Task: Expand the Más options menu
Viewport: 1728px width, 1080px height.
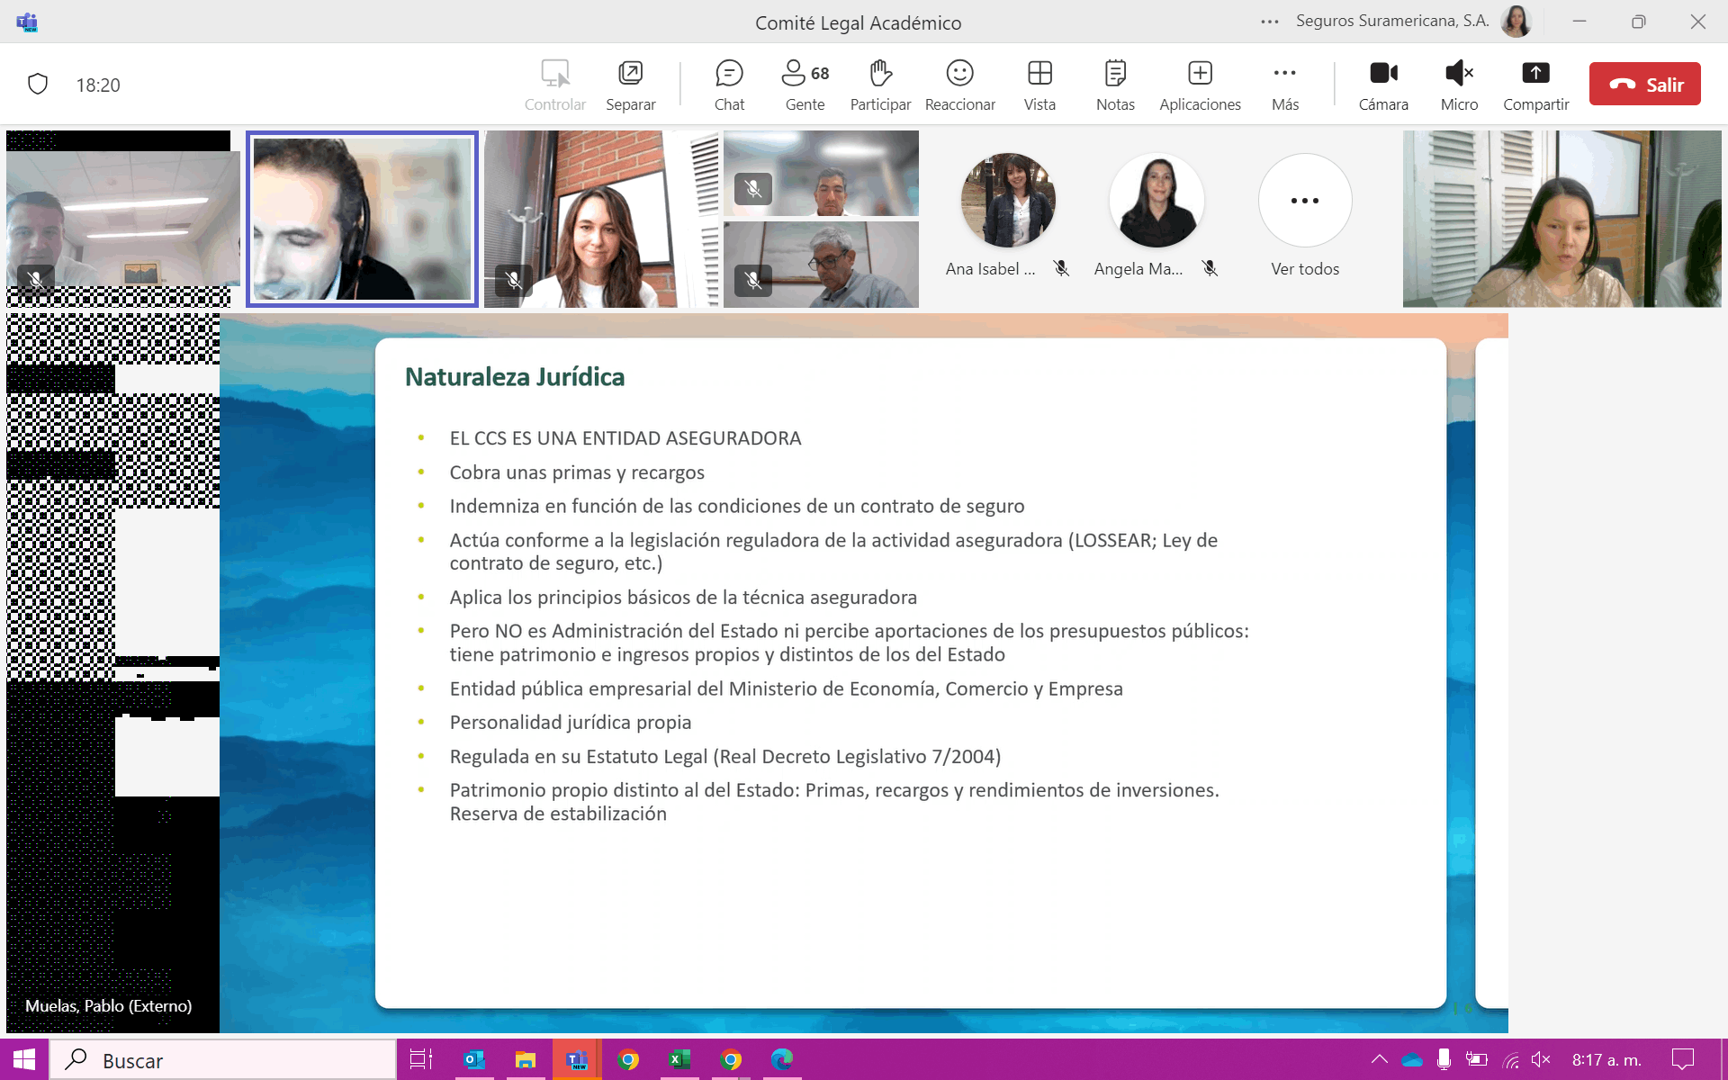Action: pos(1285,85)
